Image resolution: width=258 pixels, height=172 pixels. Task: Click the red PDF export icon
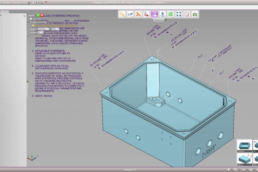coord(46,3)
